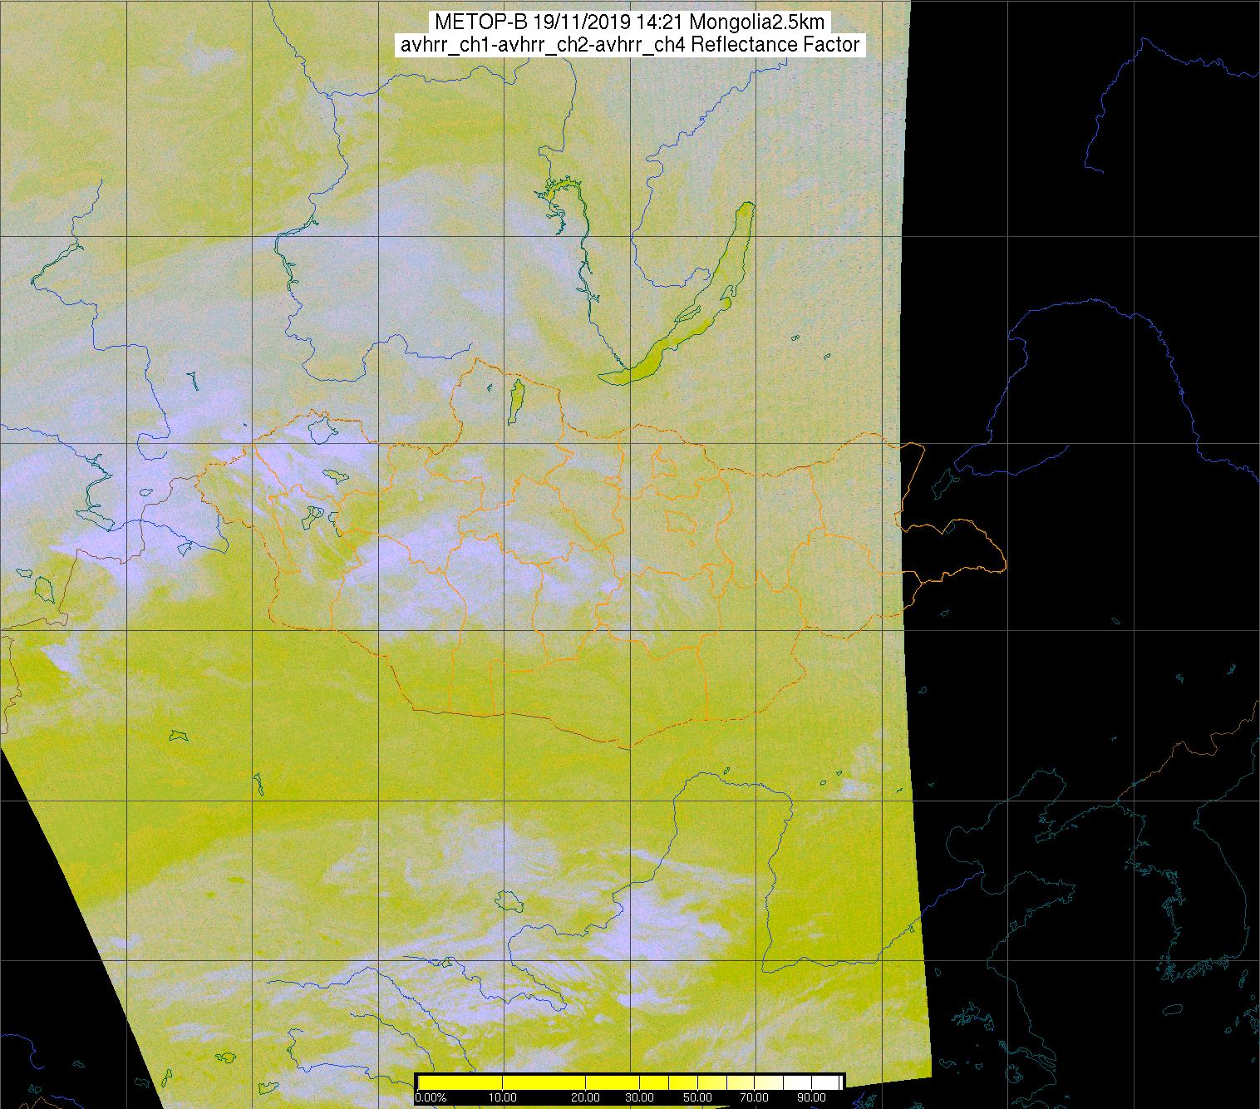1260x1109 pixels.
Task: Click the '10.00' colorbar label
Action: click(x=503, y=1098)
